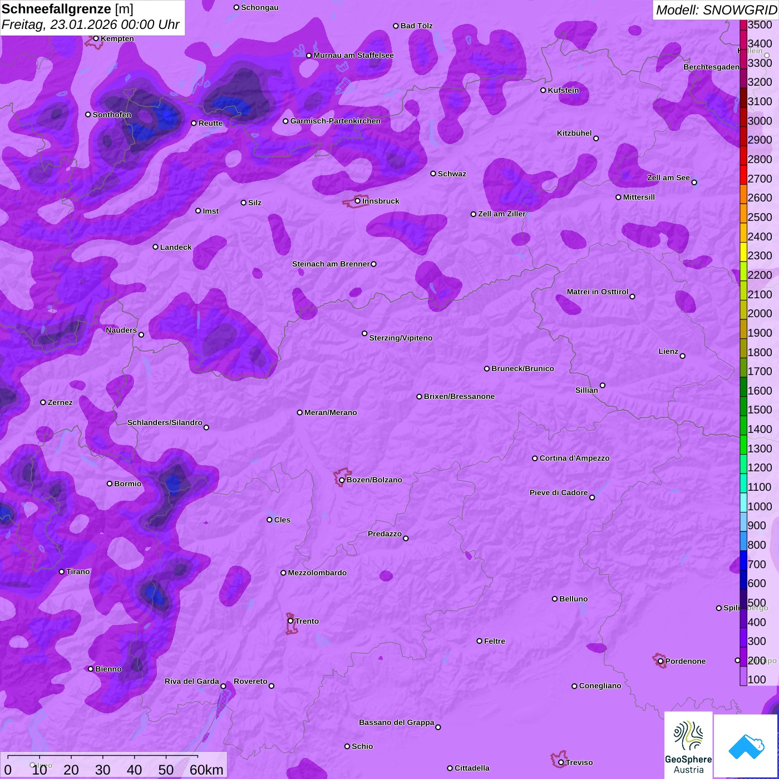This screenshot has height=779, width=779.
Task: Click the Innsbruck city marker
Action: coord(358,201)
